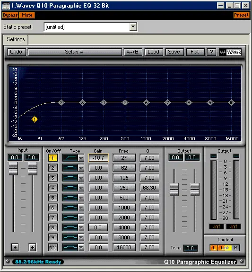Screen dimensions: 252x272
Task: Select band 1 node in EQ graph
Action: point(35,119)
